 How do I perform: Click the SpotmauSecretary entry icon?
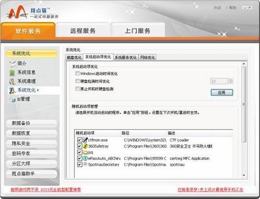[x=85, y=164]
